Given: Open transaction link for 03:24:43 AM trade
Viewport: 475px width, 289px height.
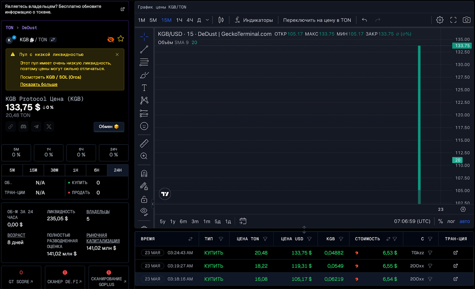Looking at the screenshot, I should (x=456, y=253).
